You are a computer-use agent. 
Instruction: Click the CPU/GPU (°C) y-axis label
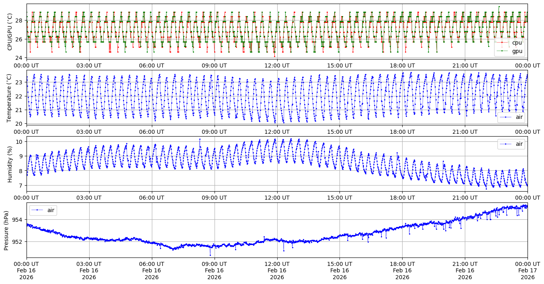point(10,31)
